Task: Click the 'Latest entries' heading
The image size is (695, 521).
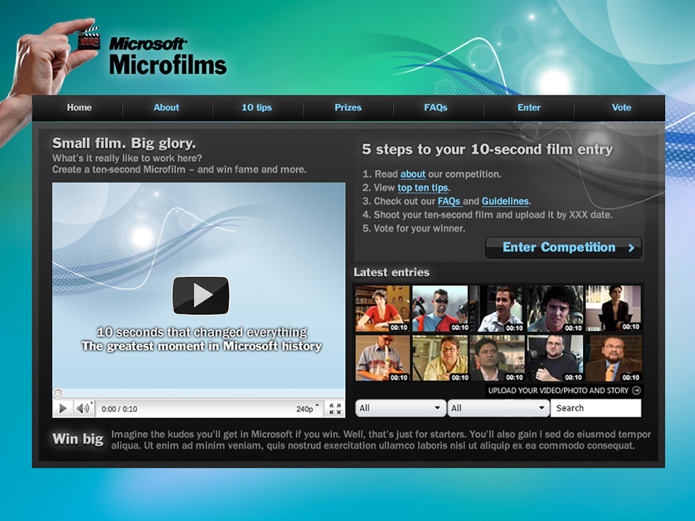Action: click(x=392, y=272)
